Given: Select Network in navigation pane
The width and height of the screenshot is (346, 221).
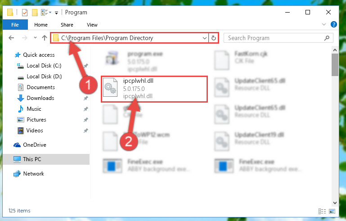Looking at the screenshot, I should tap(34, 174).
